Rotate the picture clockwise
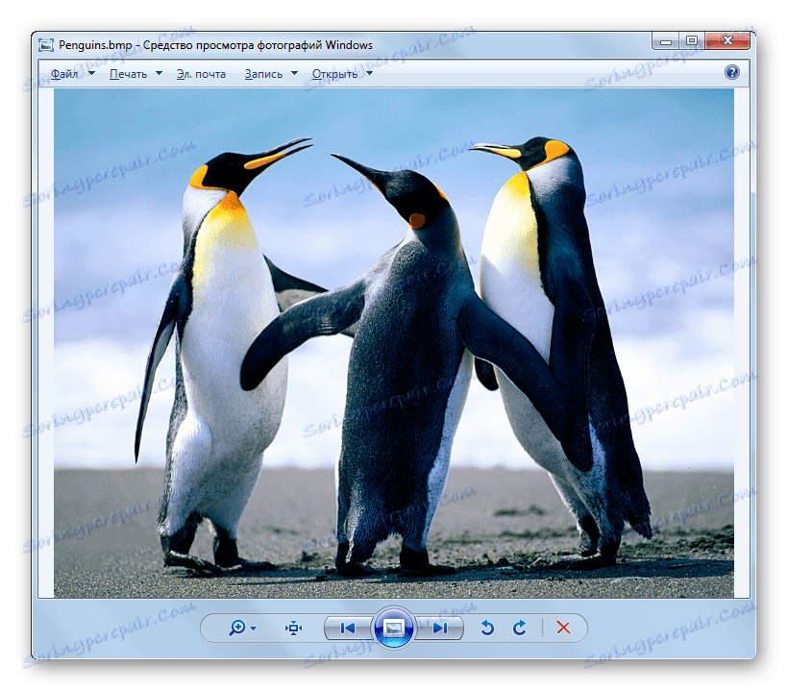The image size is (788, 691). [520, 628]
